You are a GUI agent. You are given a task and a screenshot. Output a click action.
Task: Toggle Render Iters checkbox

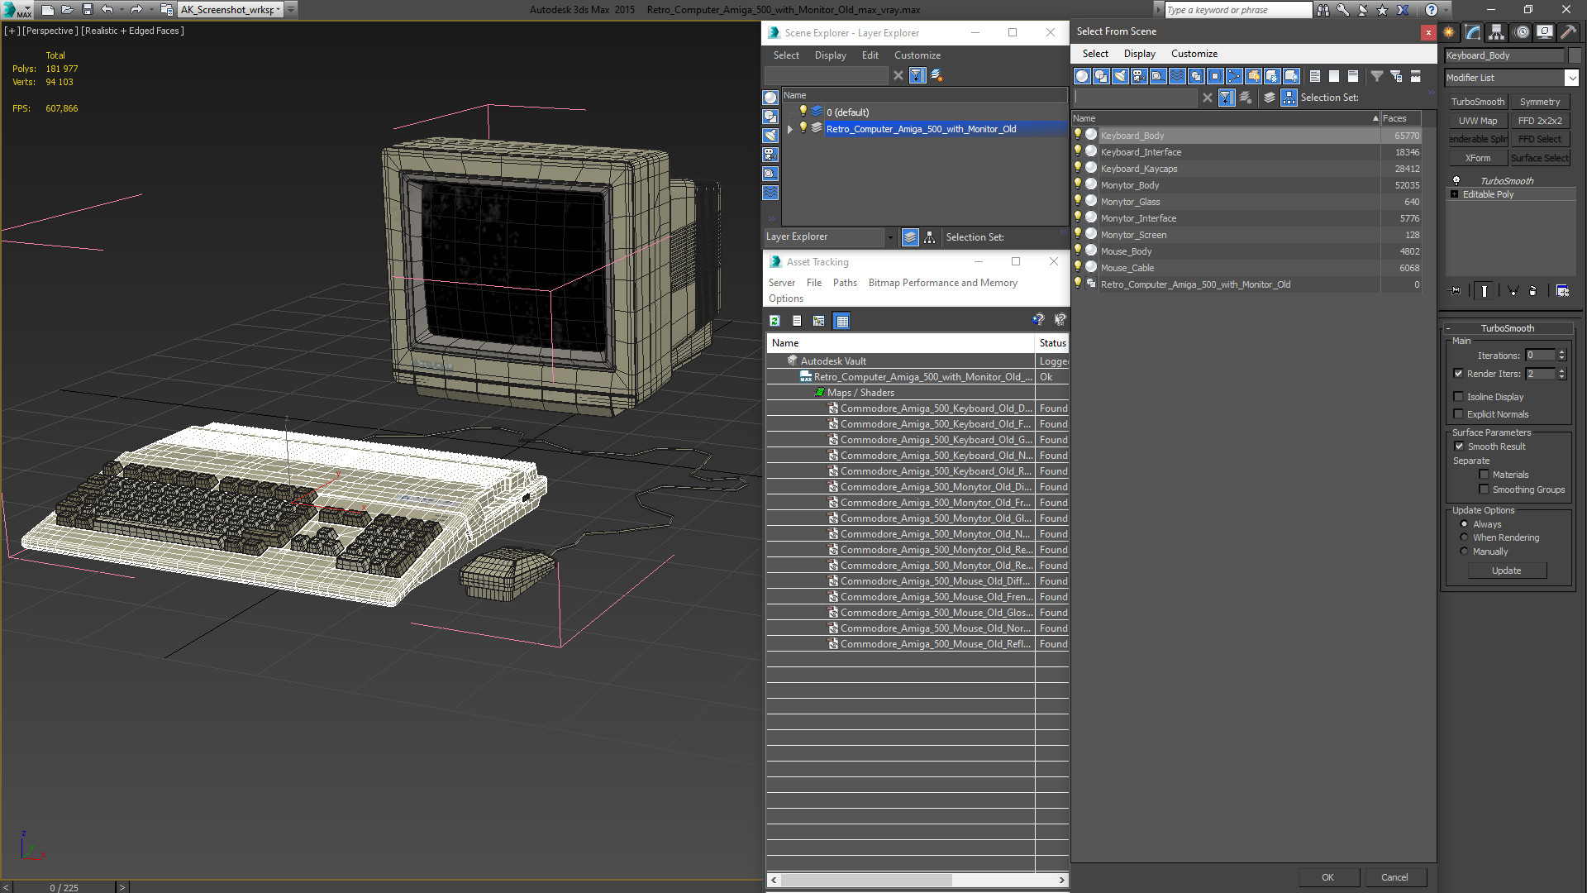(1459, 374)
